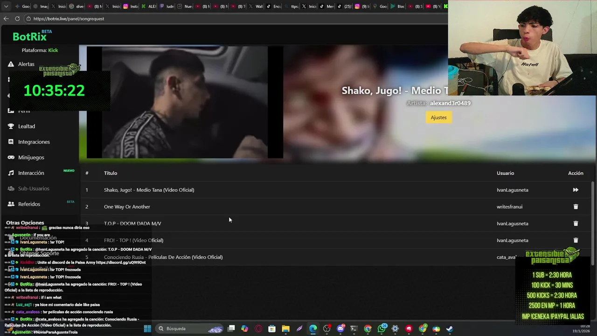Viewport: 597px width, 336px height.
Task: Open Discord from taskbar
Action: [340, 329]
